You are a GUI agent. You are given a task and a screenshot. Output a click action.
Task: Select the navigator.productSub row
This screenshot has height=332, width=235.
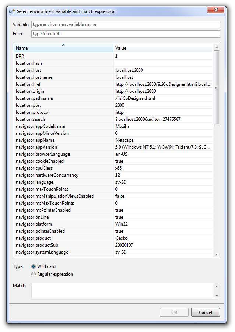113,245
